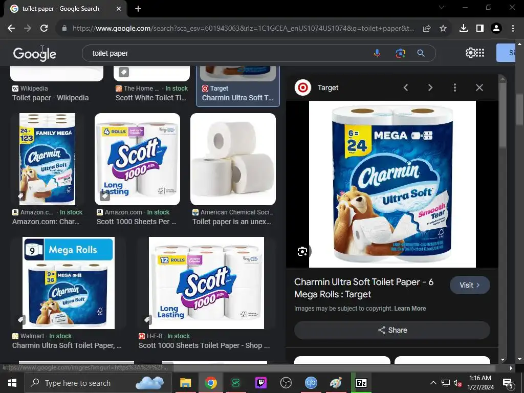
Task: Click Amazon.com: Charmin result title
Action: (x=46, y=222)
